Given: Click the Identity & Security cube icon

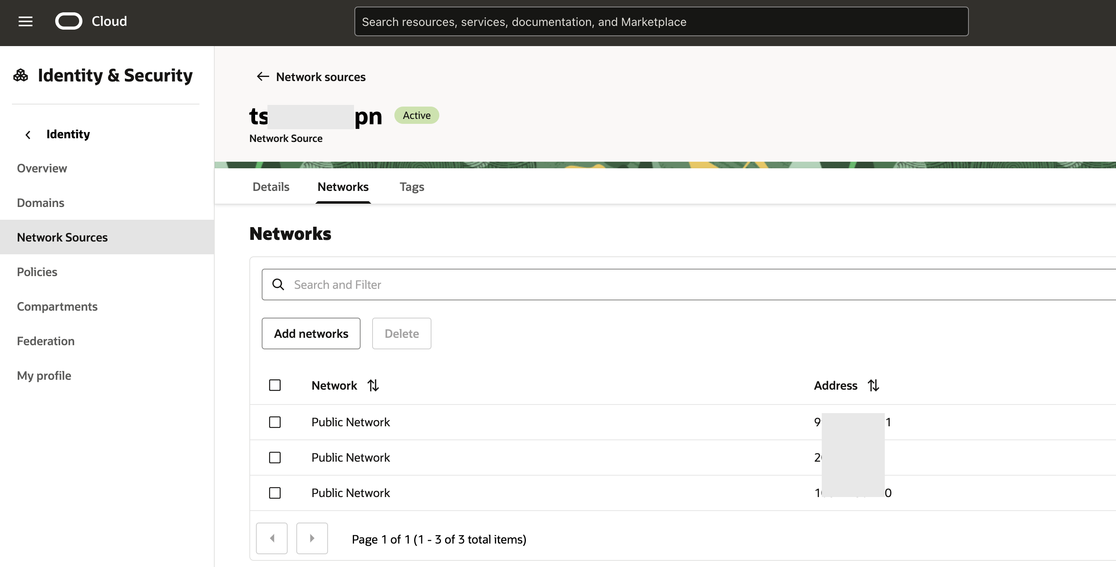Looking at the screenshot, I should pos(20,75).
